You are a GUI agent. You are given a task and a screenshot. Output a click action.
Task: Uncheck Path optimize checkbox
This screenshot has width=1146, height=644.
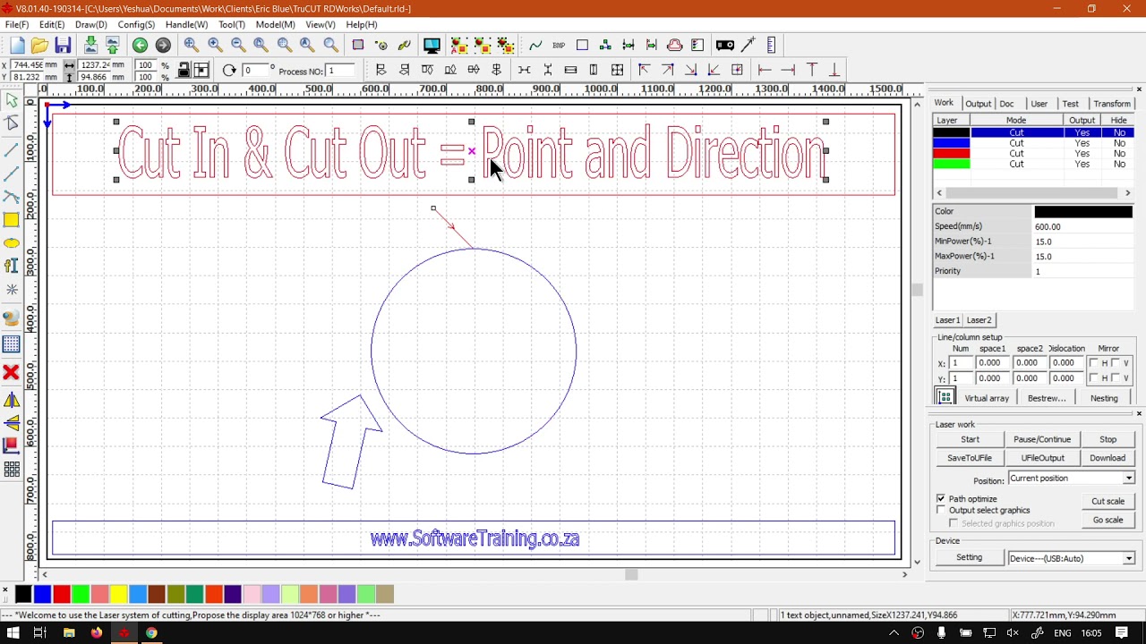[941, 498]
